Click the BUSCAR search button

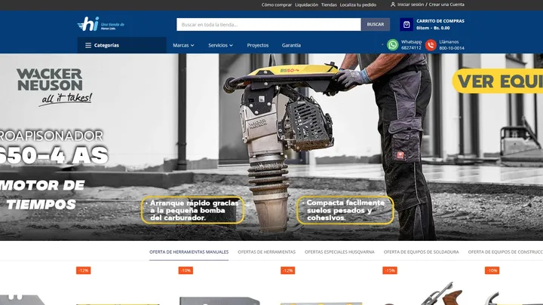[376, 25]
